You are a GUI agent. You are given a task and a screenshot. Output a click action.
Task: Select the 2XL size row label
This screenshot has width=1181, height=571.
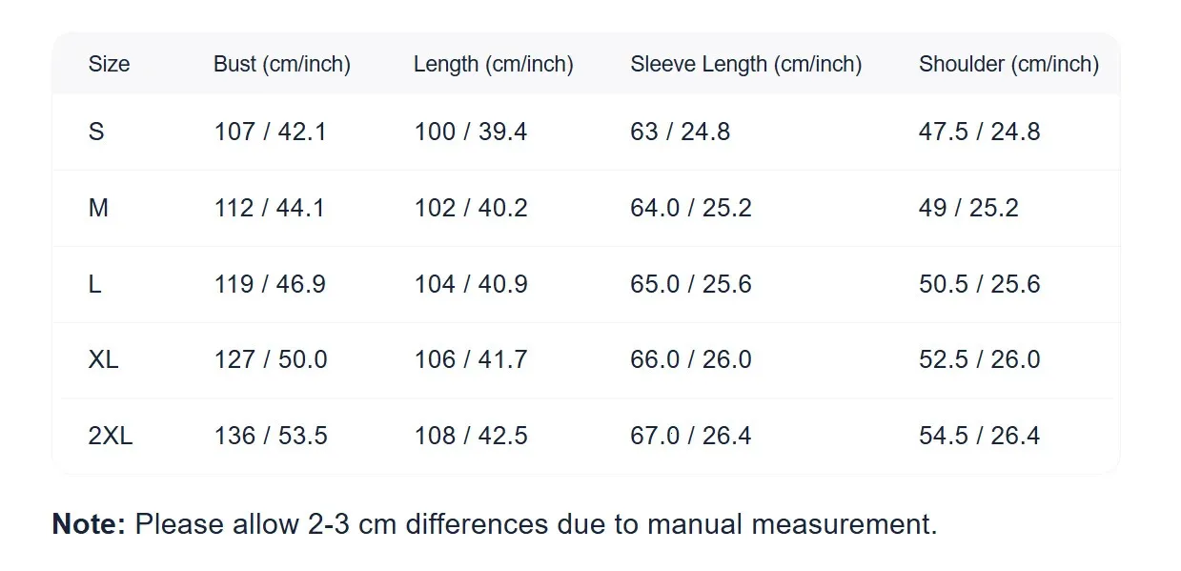coord(111,436)
